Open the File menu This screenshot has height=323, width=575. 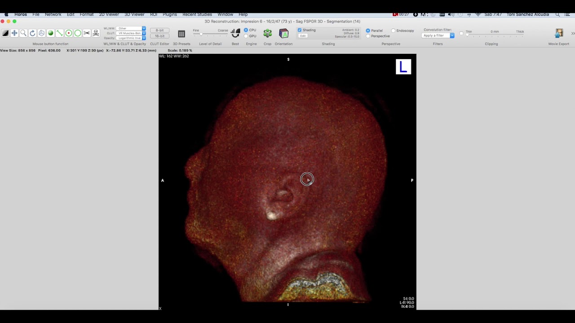[x=36, y=14]
